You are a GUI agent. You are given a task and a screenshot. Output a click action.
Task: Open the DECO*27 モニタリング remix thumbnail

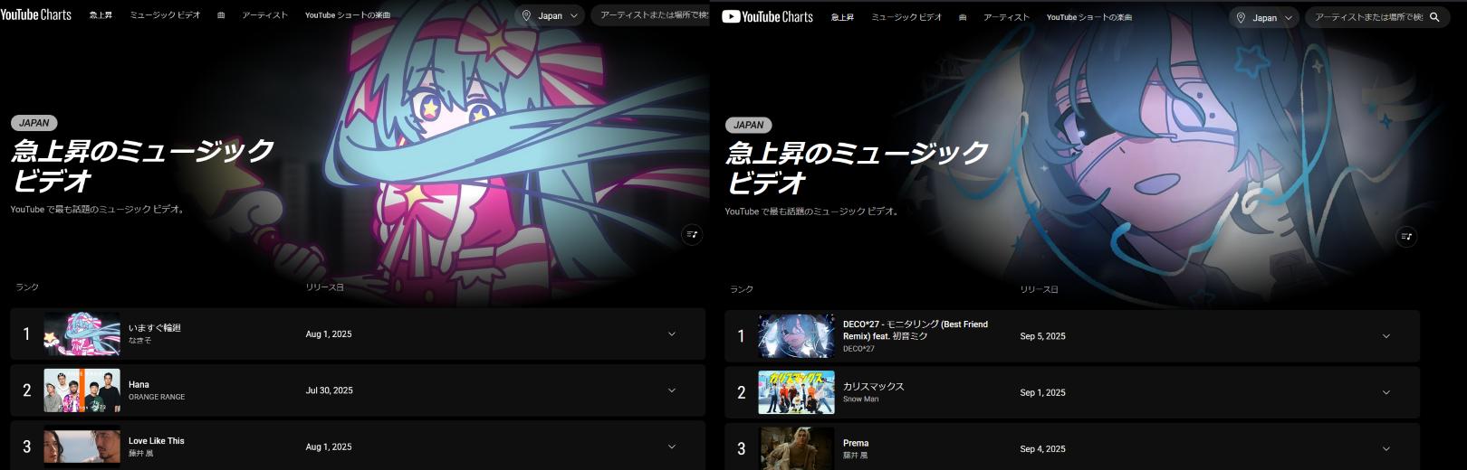(796, 336)
